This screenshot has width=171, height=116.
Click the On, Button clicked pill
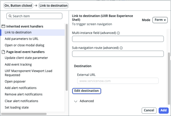[18, 5]
